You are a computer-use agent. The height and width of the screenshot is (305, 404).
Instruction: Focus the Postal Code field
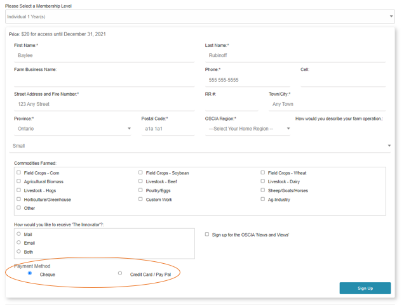[168, 129]
